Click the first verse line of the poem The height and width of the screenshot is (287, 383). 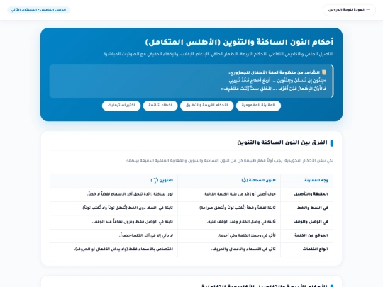tap(277, 80)
